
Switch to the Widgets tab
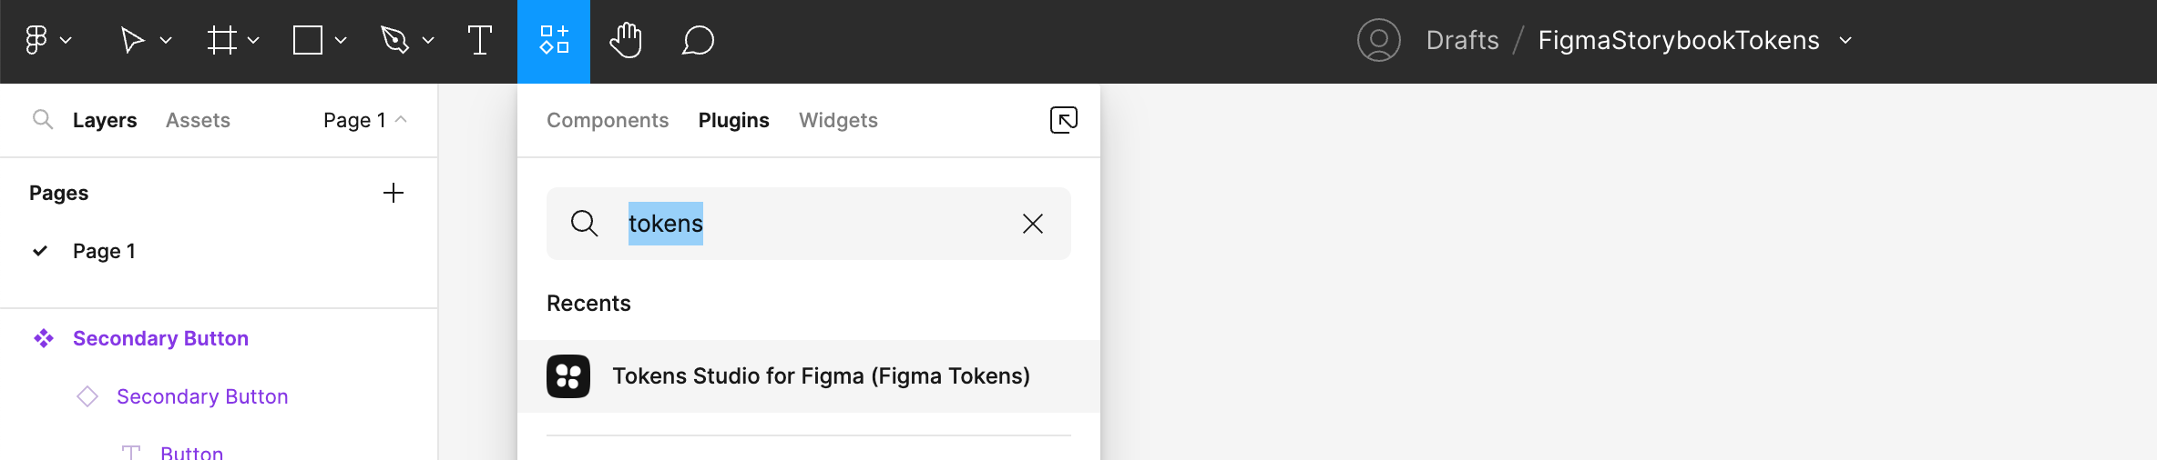[838, 120]
